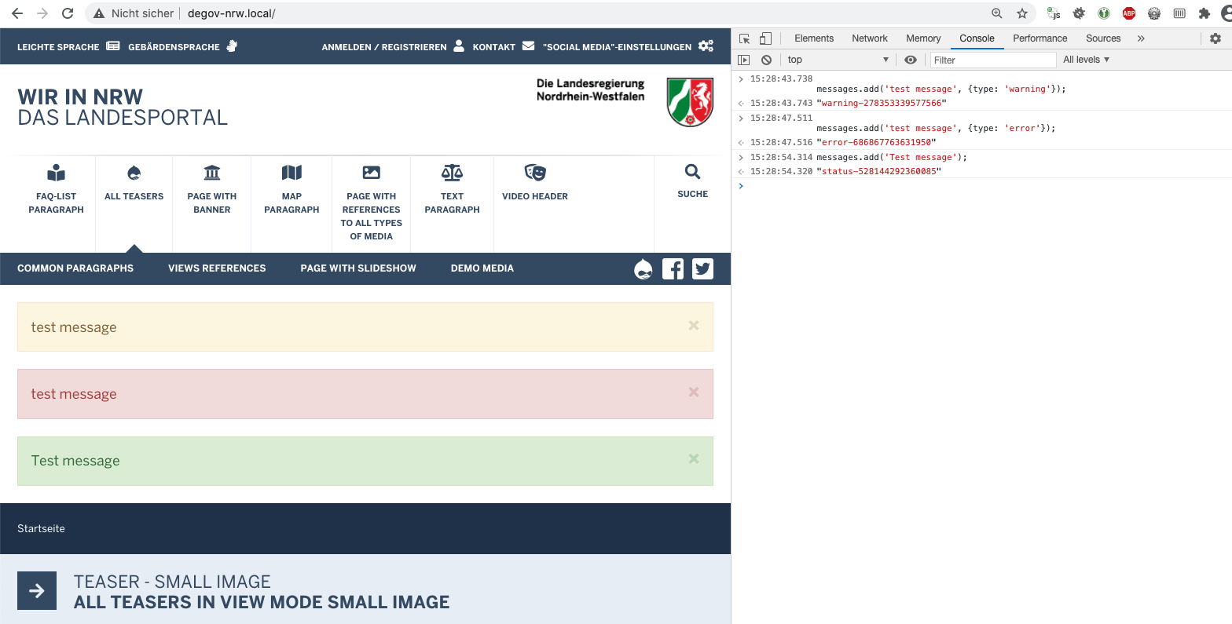
Task: Click the Facebook icon in navigation bar
Action: tap(673, 268)
